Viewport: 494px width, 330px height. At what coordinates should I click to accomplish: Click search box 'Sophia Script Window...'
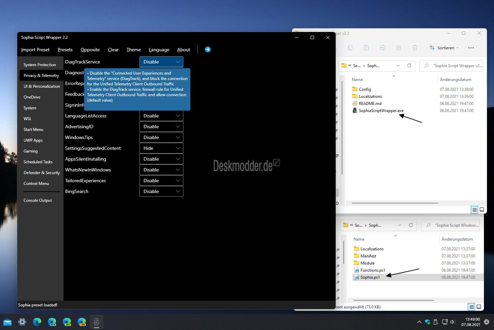click(450, 225)
